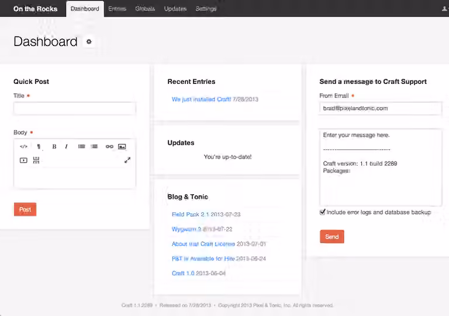Viewport: 449px width, 316px height.
Task: Open the Wygwam 3 blog post
Action: (x=186, y=229)
